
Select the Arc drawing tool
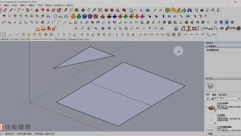pyautogui.click(x=19, y=10)
